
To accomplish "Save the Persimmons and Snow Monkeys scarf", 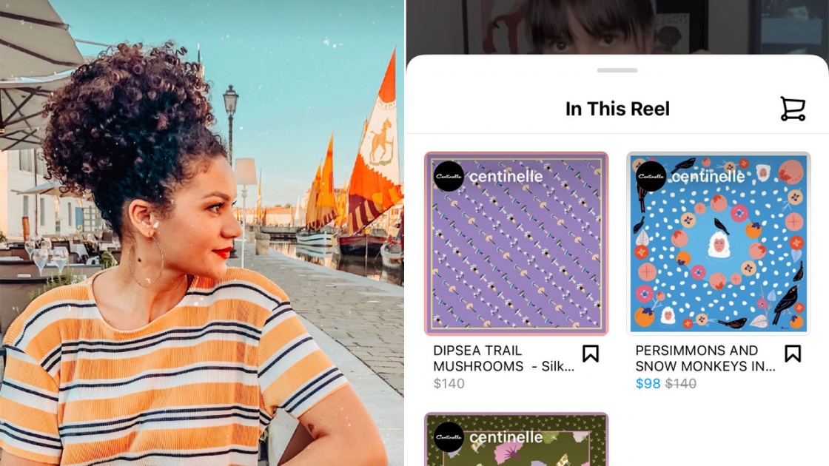I will pyautogui.click(x=793, y=354).
